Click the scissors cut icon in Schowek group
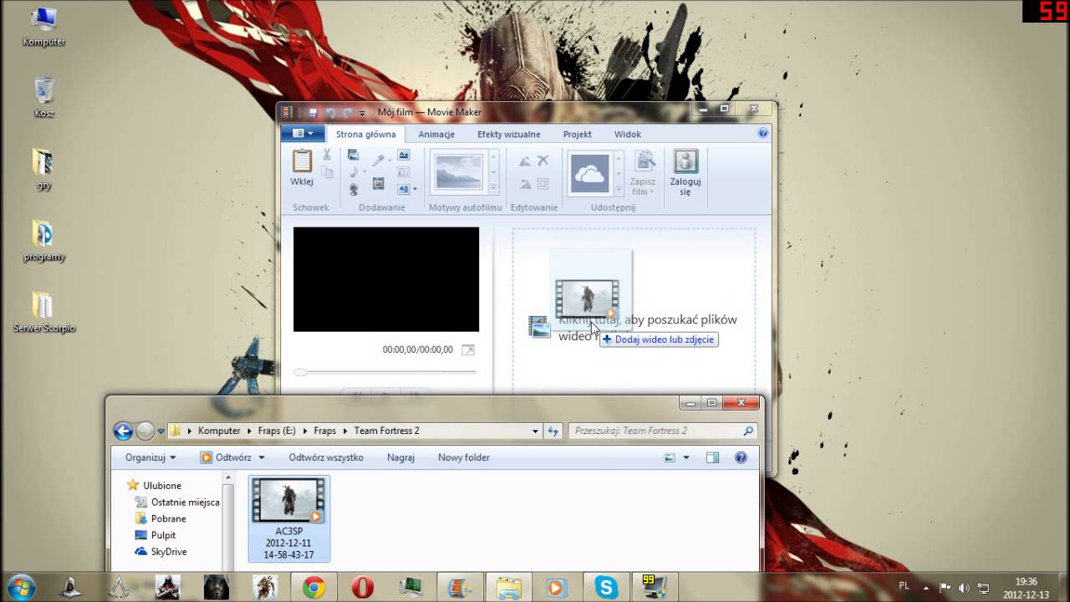1070x602 pixels. click(x=327, y=155)
